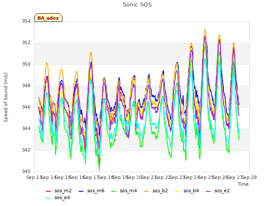The image size is (275, 206).
Task: Click the 352 y-axis tick label
Action: [26, 43]
